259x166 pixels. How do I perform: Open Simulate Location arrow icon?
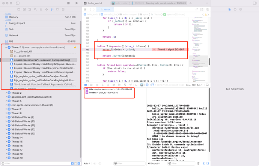[131, 85]
